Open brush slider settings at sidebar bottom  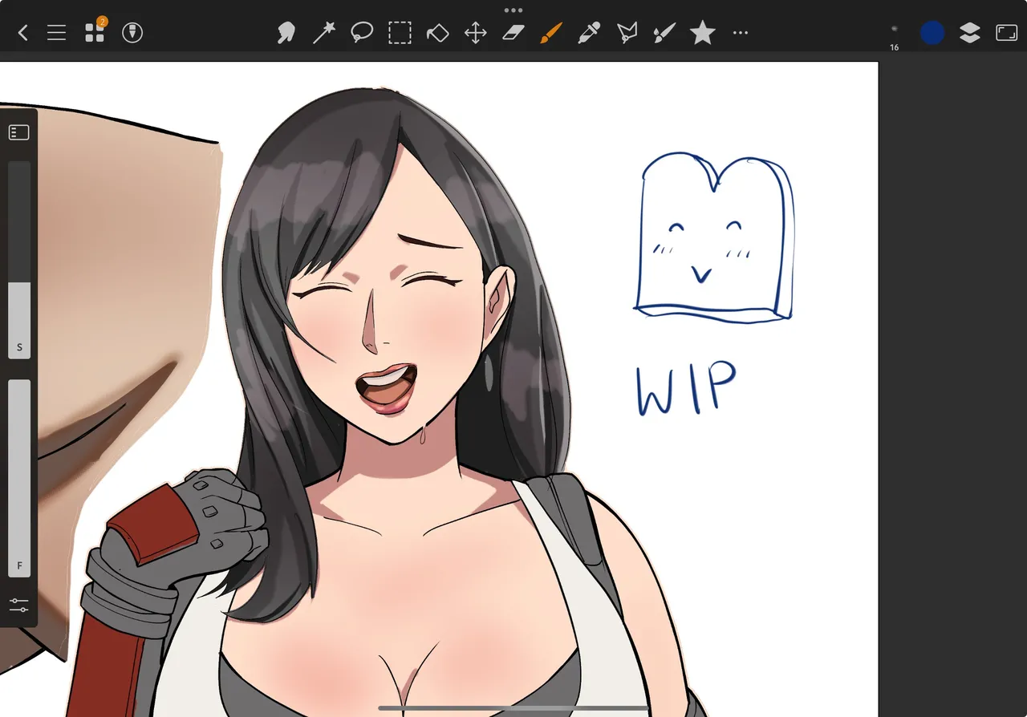click(19, 605)
